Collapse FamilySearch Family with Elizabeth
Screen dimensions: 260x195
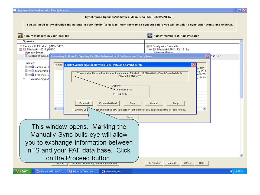pyautogui.click(x=151, y=46)
